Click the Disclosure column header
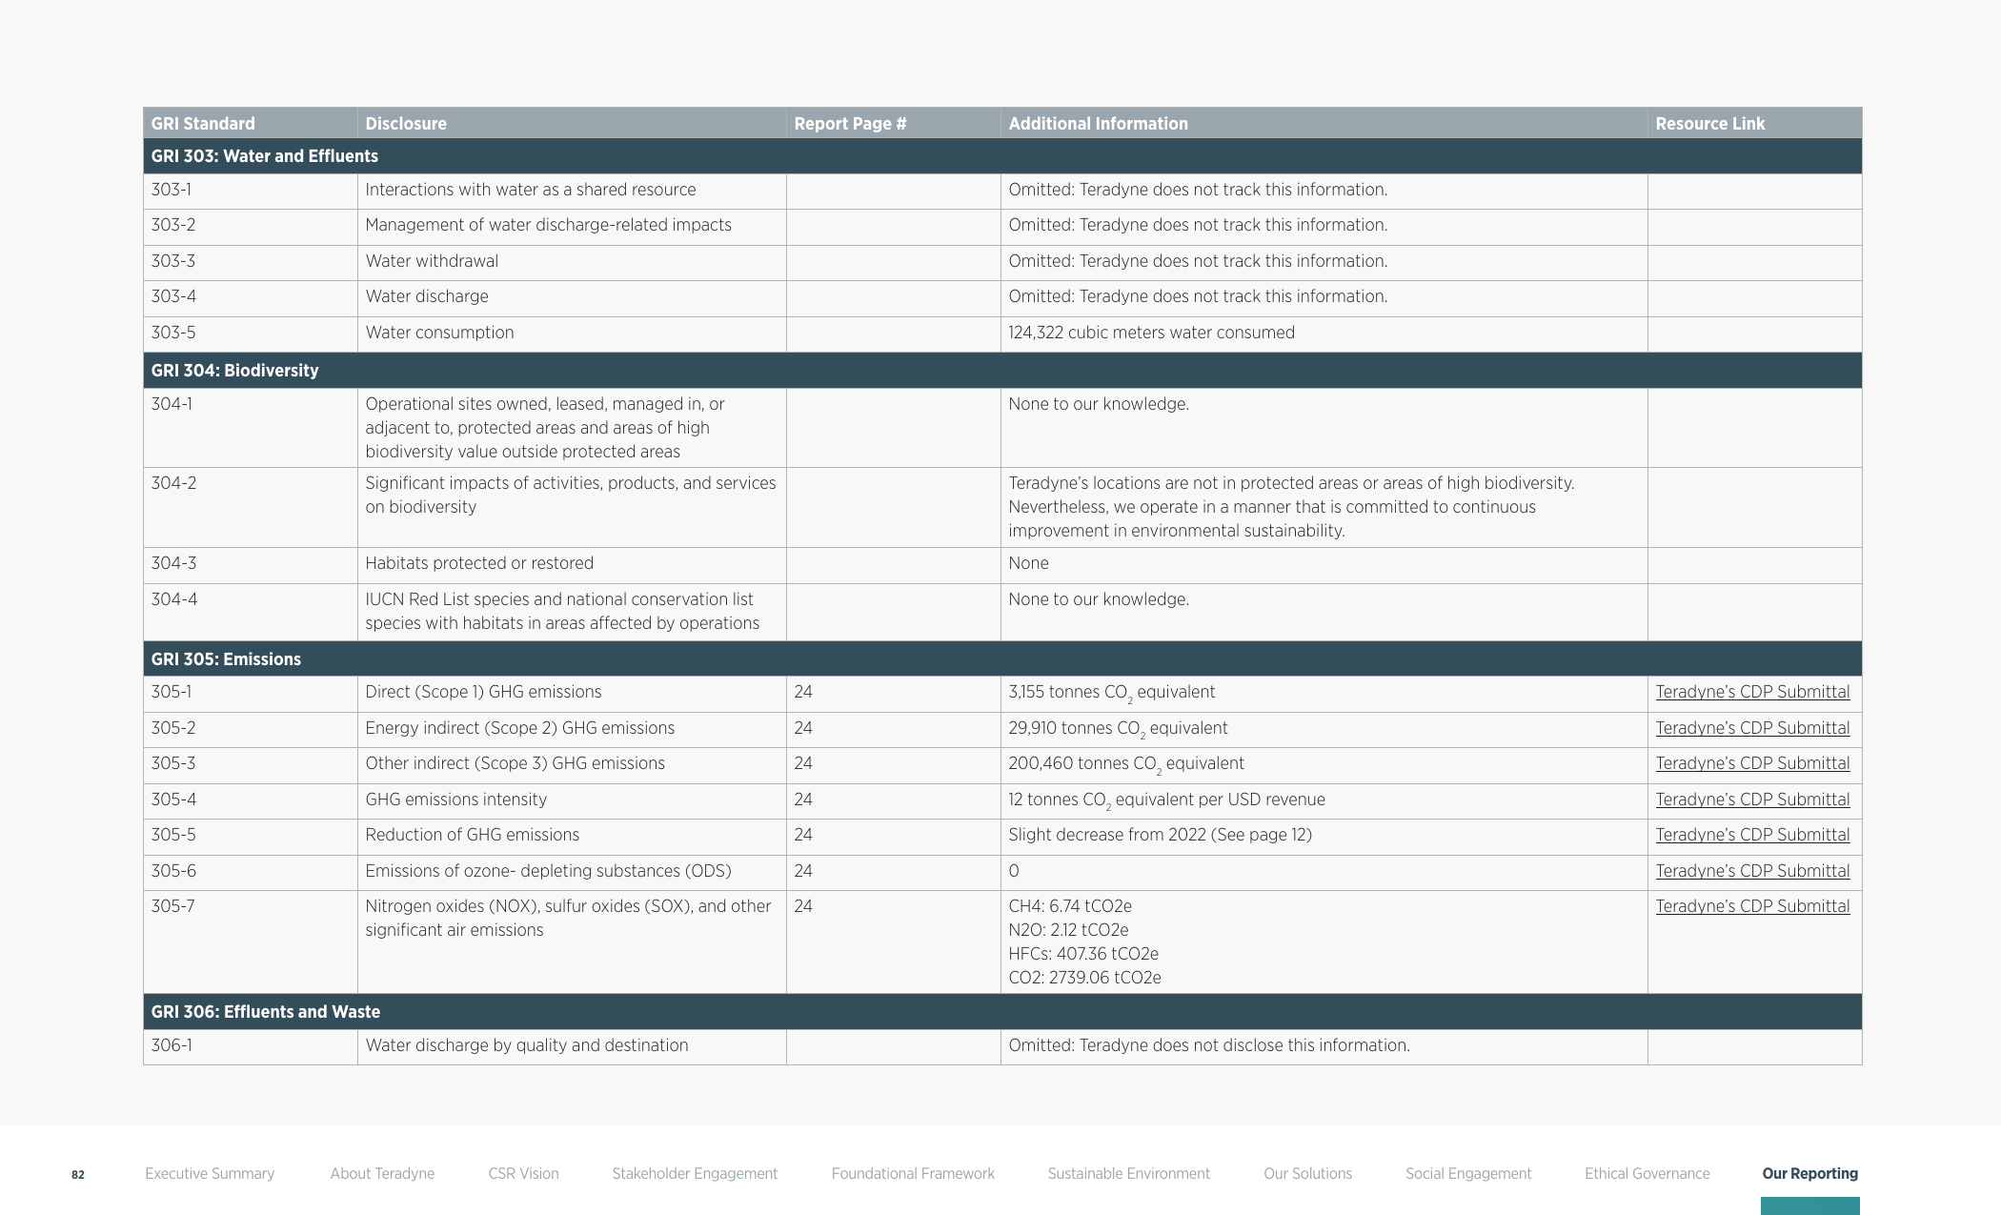 coord(572,123)
